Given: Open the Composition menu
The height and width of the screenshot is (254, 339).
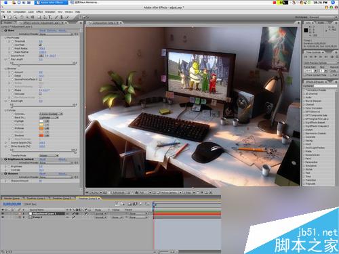Looking at the screenshot, I should tap(20, 12).
